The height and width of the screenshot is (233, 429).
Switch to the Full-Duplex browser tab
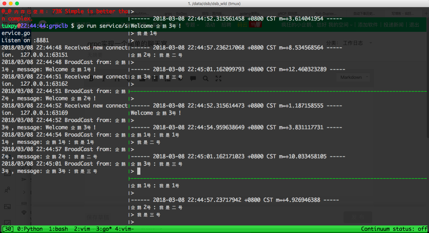328,14
